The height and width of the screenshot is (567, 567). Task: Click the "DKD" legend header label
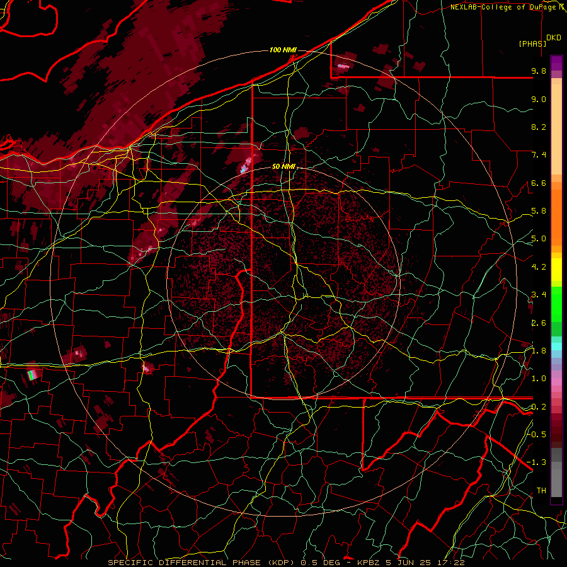click(x=554, y=38)
